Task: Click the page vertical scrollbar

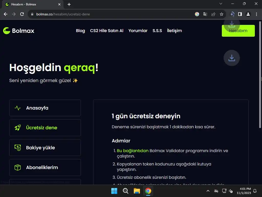Action: [x=260, y=75]
